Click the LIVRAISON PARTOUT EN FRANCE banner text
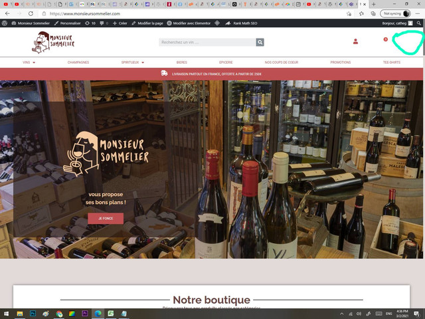 [x=216, y=74]
